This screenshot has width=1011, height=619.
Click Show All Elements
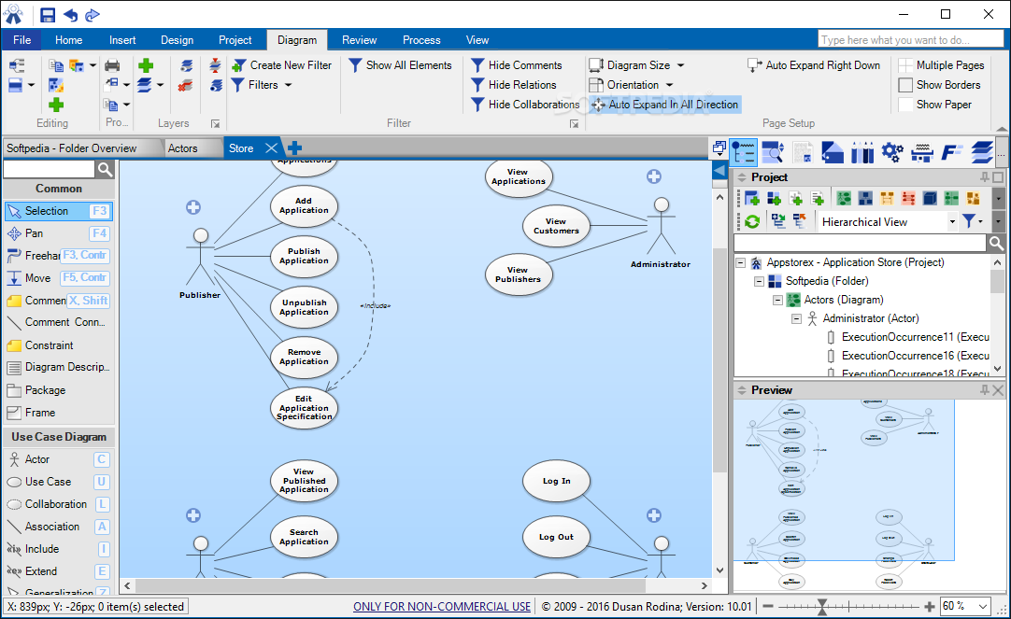coord(401,65)
